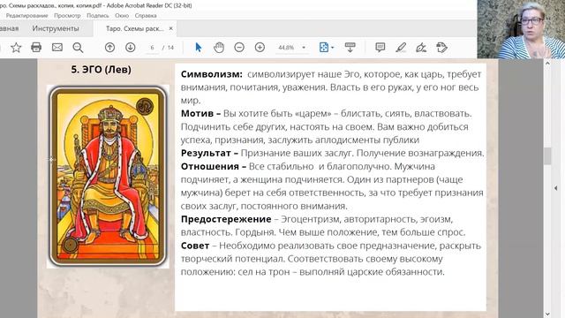Click the bold word Предостережение
Image resolution: width=565 pixels, height=318 pixels.
tap(226, 219)
